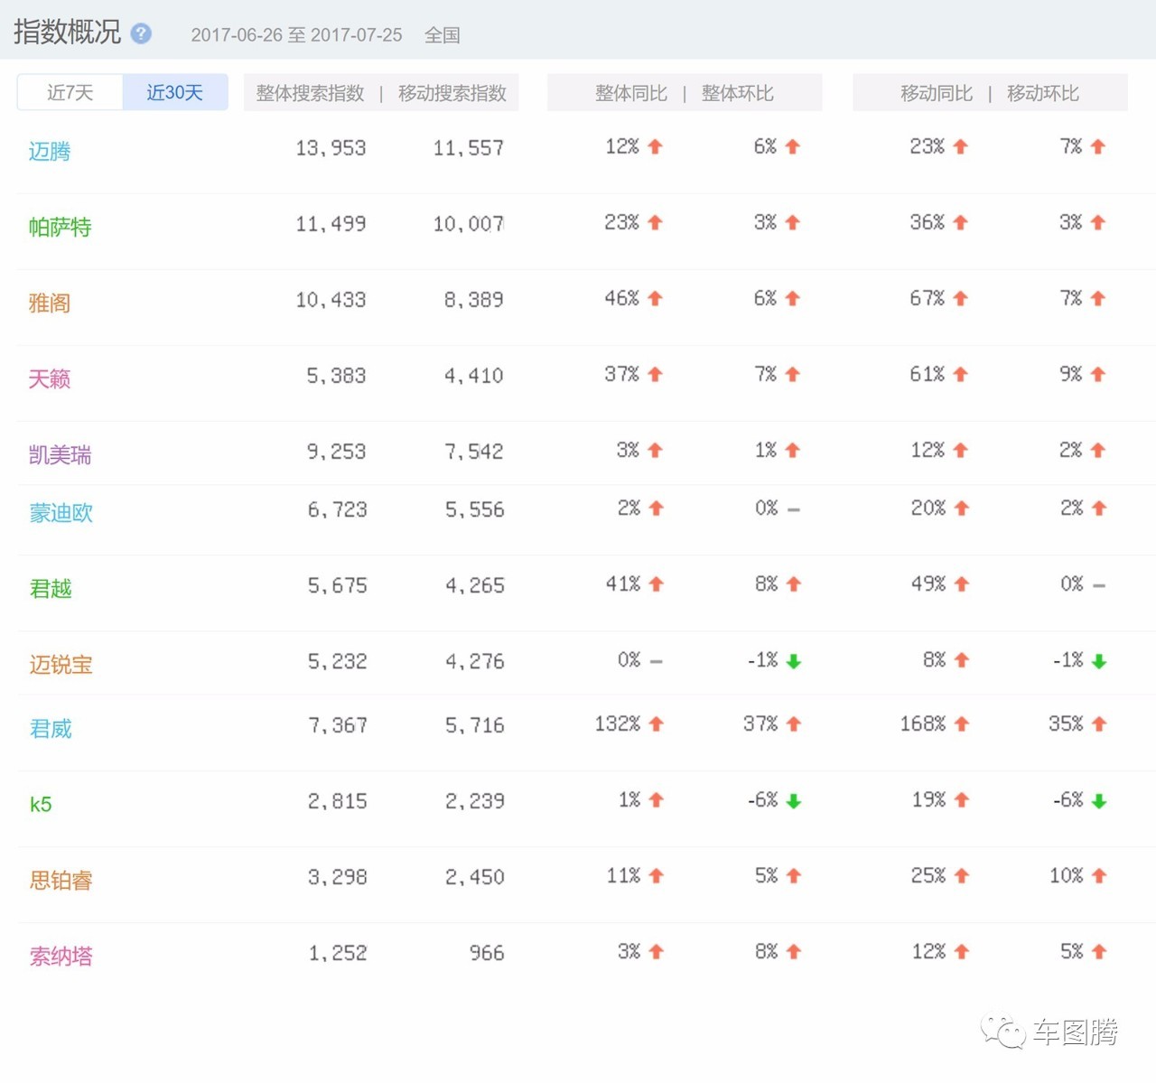Open the 全国 region selector

click(442, 35)
